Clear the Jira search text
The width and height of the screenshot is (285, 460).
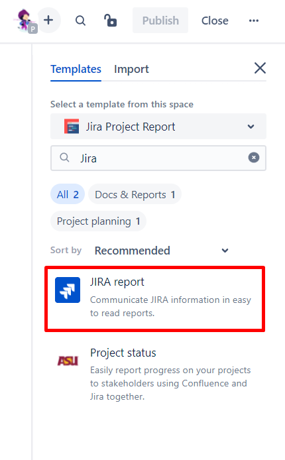pos(254,158)
